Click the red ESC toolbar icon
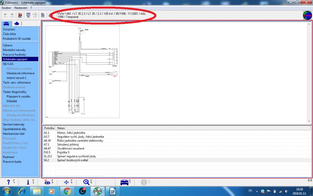313x196 pixels. pyautogui.click(x=20, y=16)
